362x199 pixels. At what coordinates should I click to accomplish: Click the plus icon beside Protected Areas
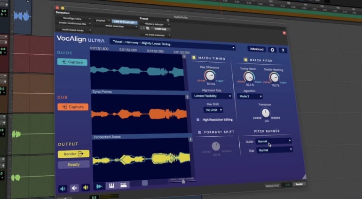(190, 140)
